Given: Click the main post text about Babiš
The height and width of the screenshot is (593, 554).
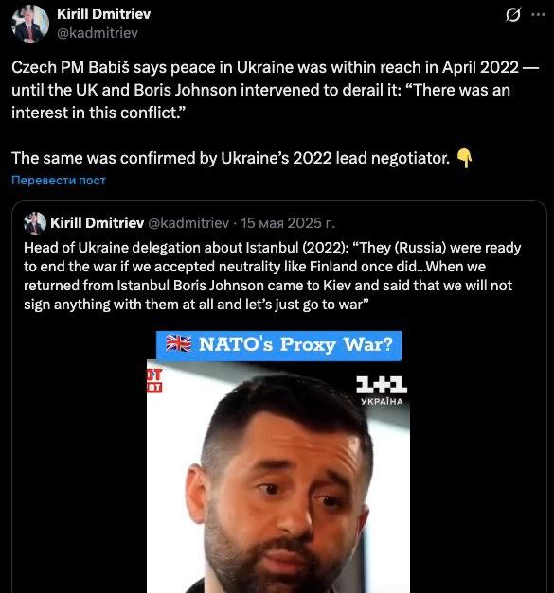Looking at the screenshot, I should [275, 90].
